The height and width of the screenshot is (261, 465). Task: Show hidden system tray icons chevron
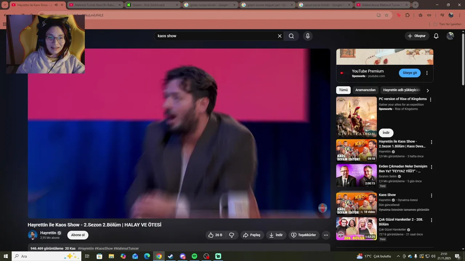tap(398, 256)
